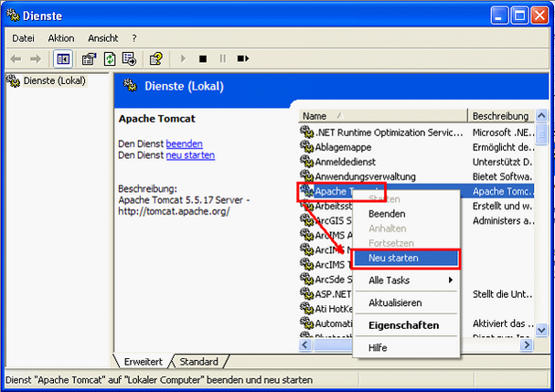The height and width of the screenshot is (392, 555).
Task: Click gear icon of .NET Runtime Optimization service
Action: coord(307,132)
